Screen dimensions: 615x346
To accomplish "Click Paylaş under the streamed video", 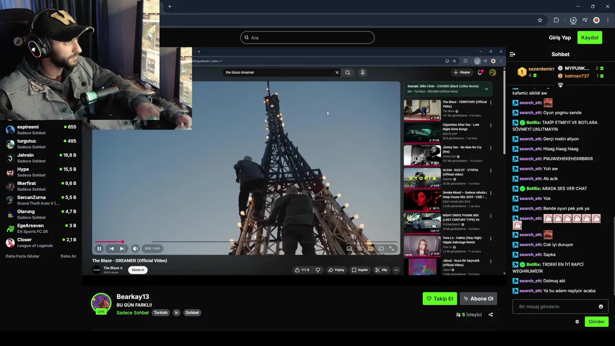I will [336, 270].
